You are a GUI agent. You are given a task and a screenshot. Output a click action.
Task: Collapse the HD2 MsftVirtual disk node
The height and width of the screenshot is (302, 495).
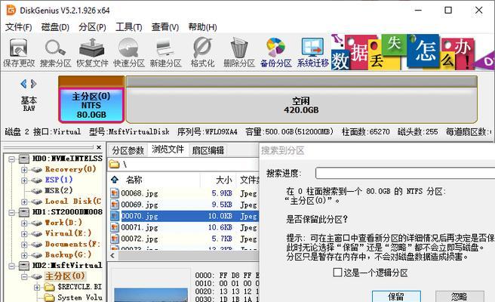pyautogui.click(x=12, y=266)
